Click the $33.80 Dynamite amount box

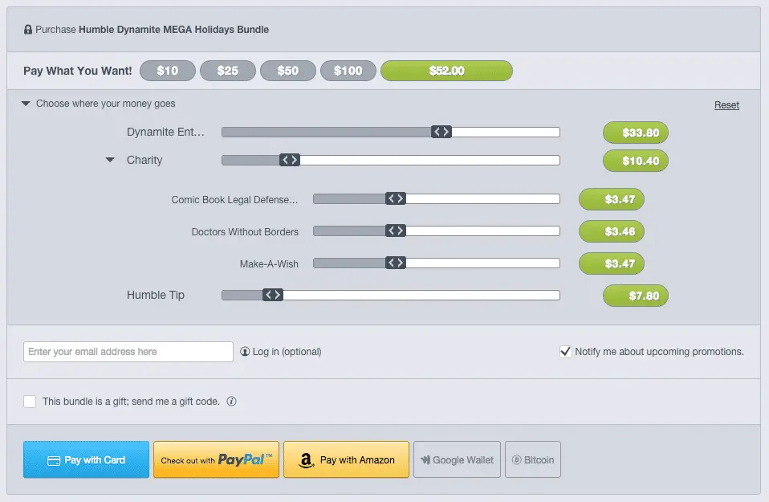636,133
